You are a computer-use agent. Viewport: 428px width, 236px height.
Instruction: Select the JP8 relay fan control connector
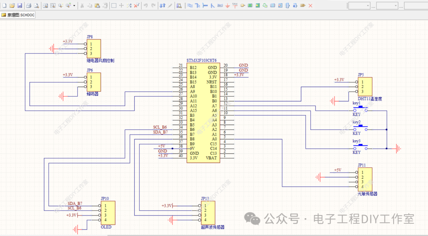coord(94,49)
